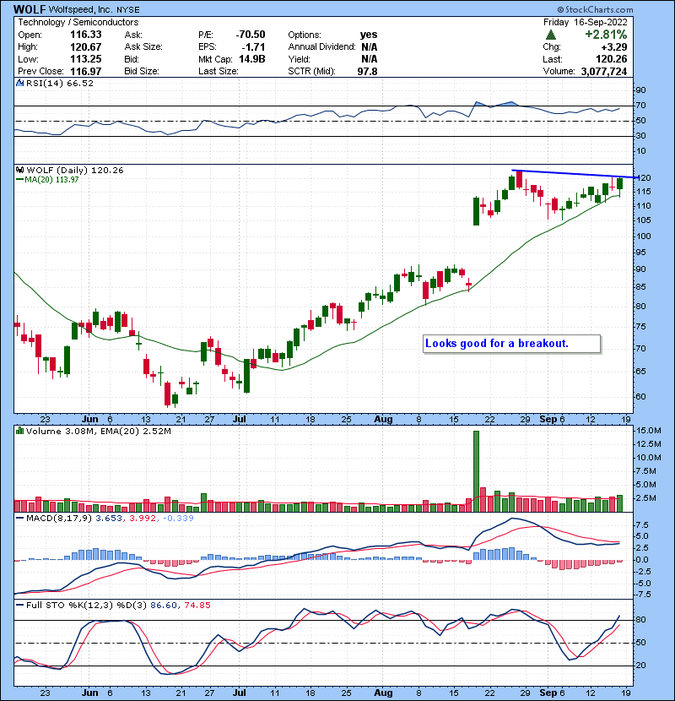Click the tallest green volume spike bar
Image resolution: width=675 pixels, height=701 pixels.
(476, 471)
